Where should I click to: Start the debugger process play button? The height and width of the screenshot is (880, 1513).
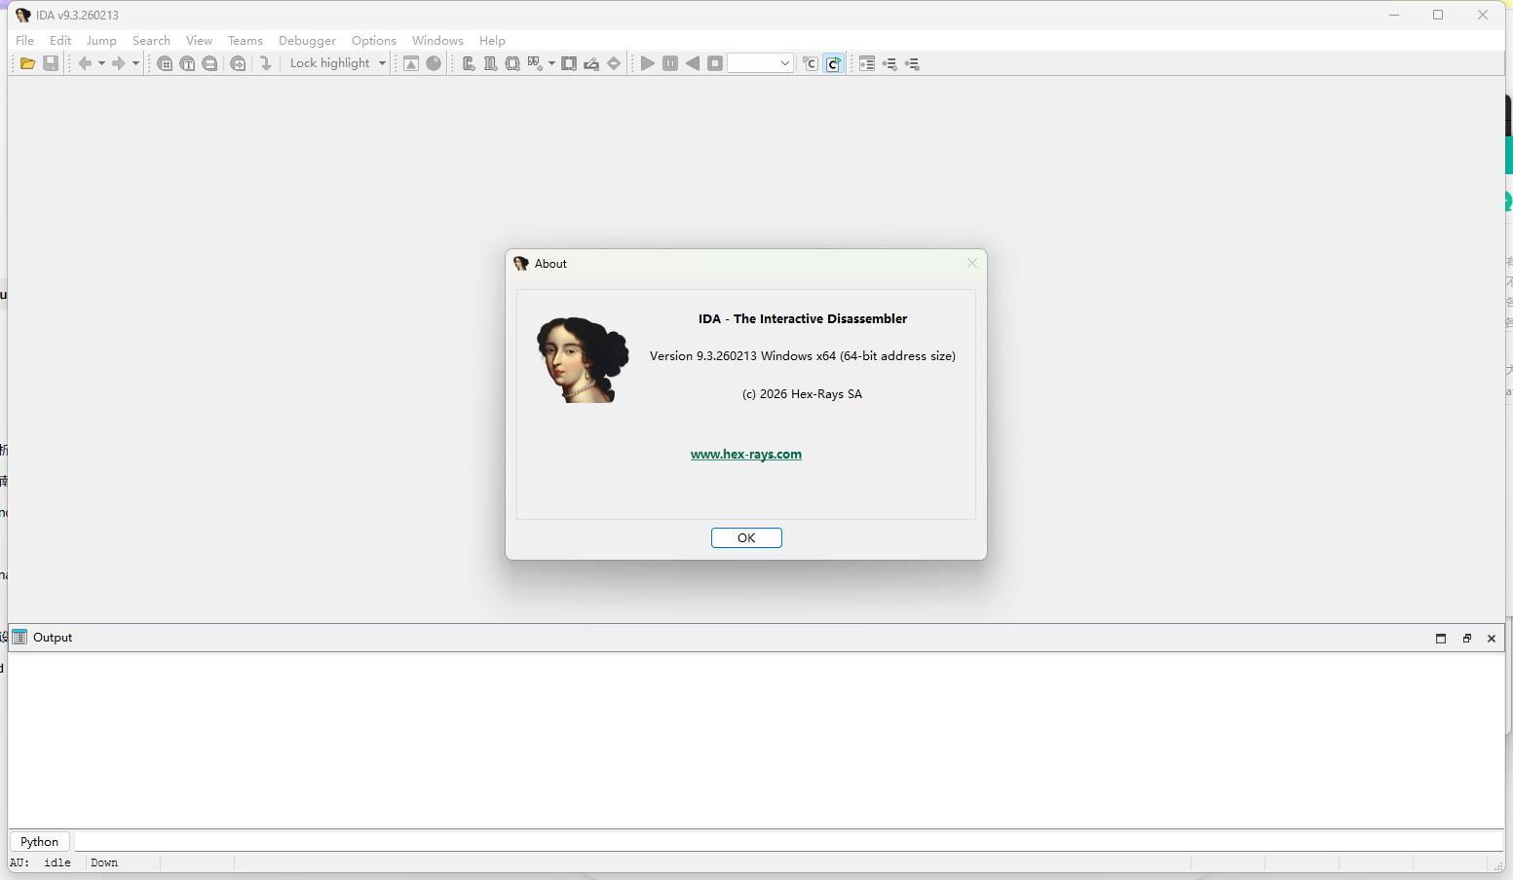[648, 63]
